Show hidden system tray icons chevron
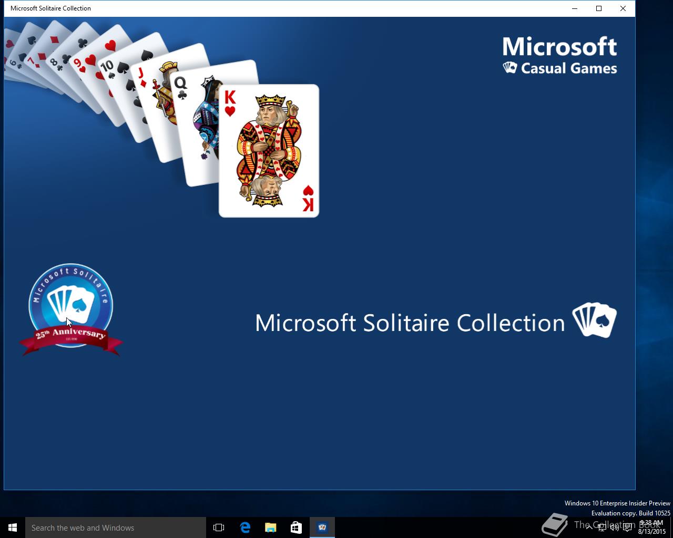Screen dimensions: 673x538 [x=589, y=527]
